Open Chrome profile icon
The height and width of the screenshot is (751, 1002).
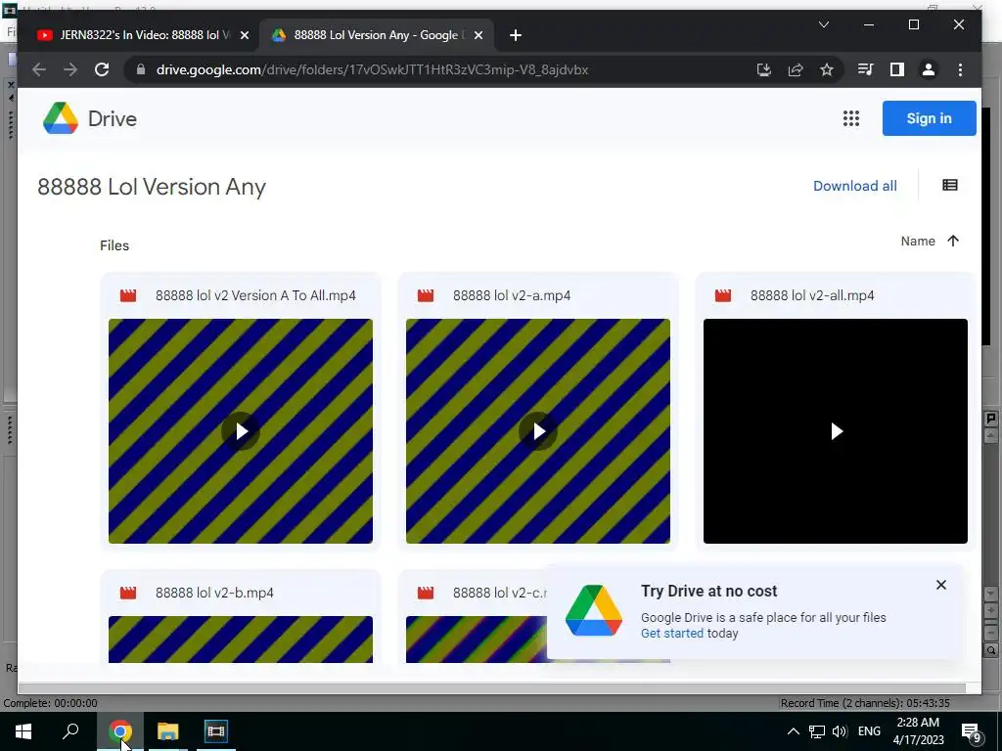[928, 69]
